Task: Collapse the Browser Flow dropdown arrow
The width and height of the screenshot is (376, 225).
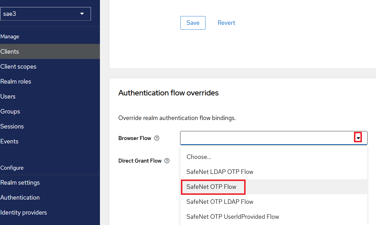Action: pyautogui.click(x=358, y=138)
